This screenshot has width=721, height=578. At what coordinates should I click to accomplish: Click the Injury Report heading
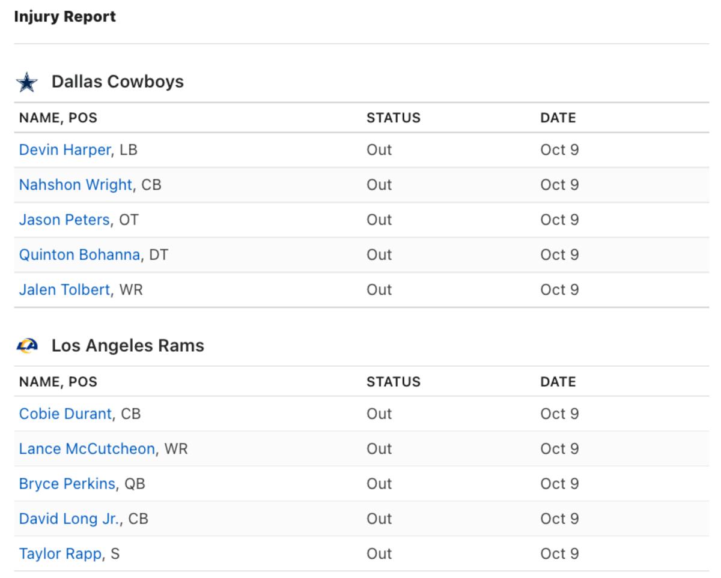coord(64,17)
